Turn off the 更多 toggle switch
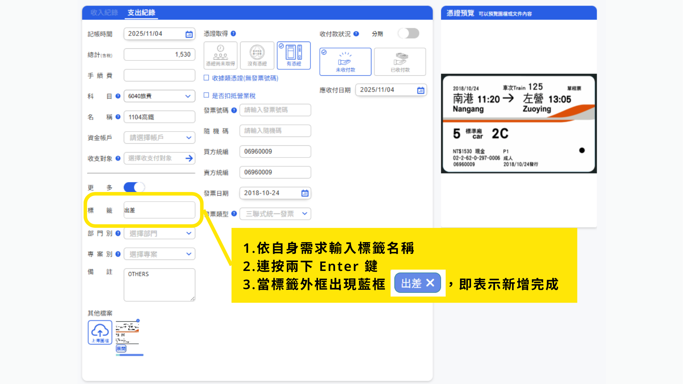Screen dimensions: 683x384 click(134, 187)
